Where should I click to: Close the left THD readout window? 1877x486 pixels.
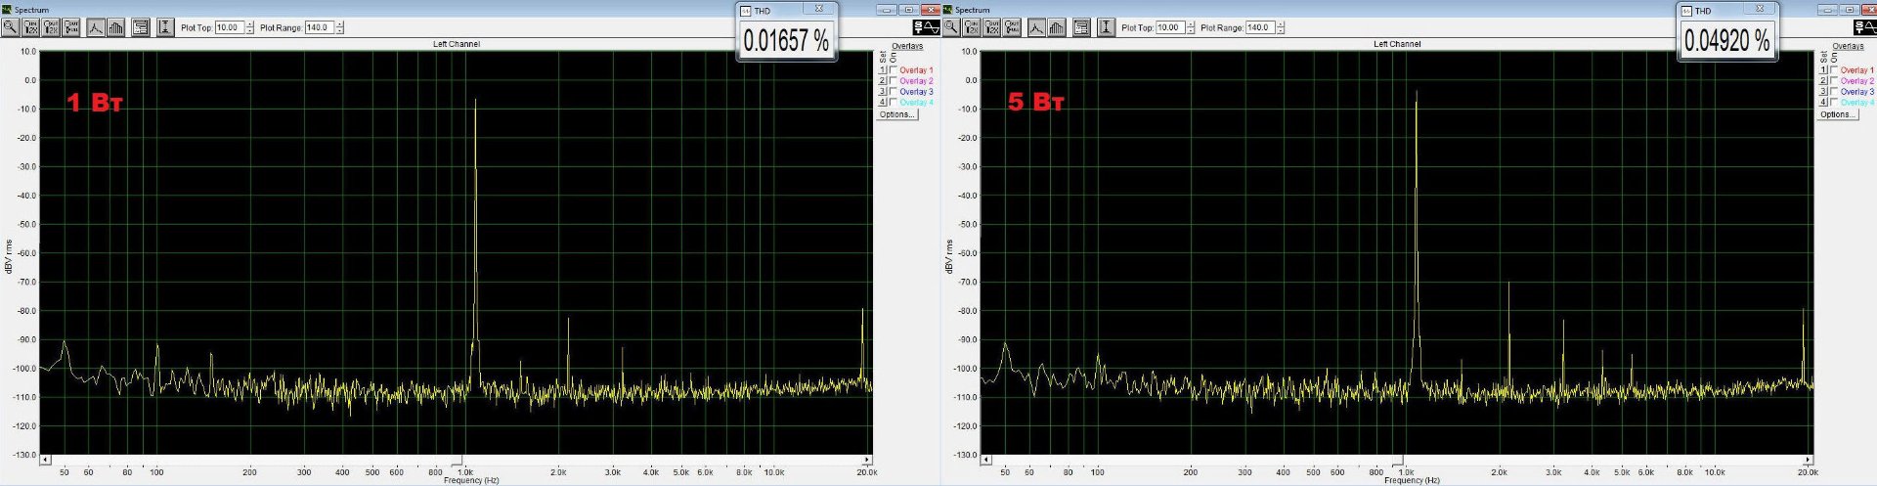pos(819,9)
